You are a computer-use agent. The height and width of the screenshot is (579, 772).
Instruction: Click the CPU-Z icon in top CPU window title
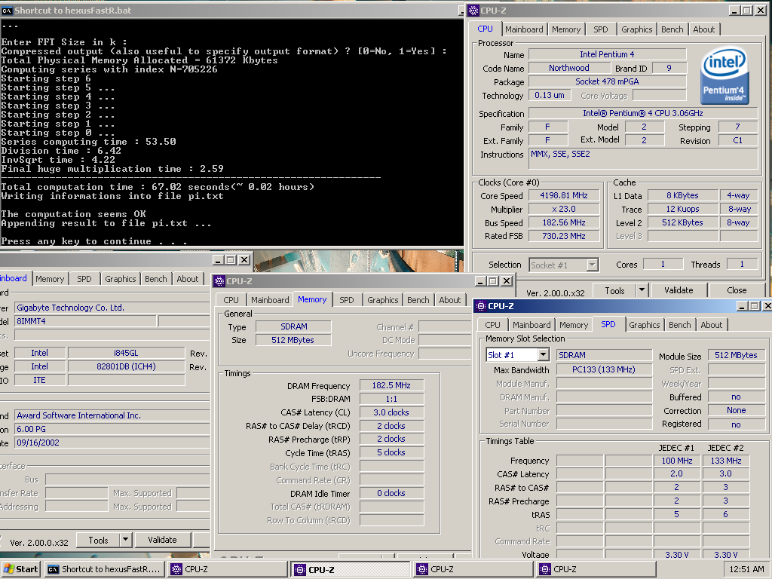pos(473,11)
